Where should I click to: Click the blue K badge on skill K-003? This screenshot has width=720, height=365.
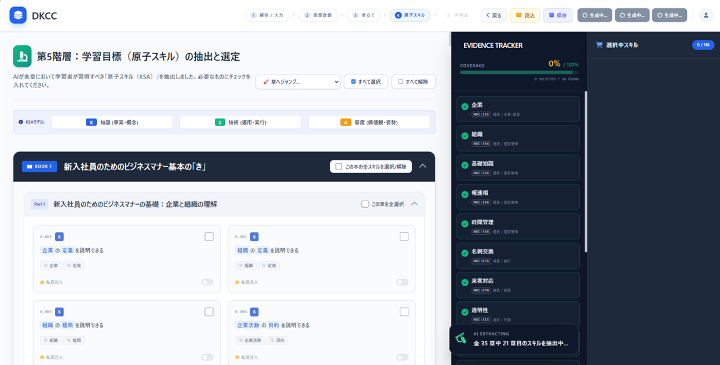[59, 312]
